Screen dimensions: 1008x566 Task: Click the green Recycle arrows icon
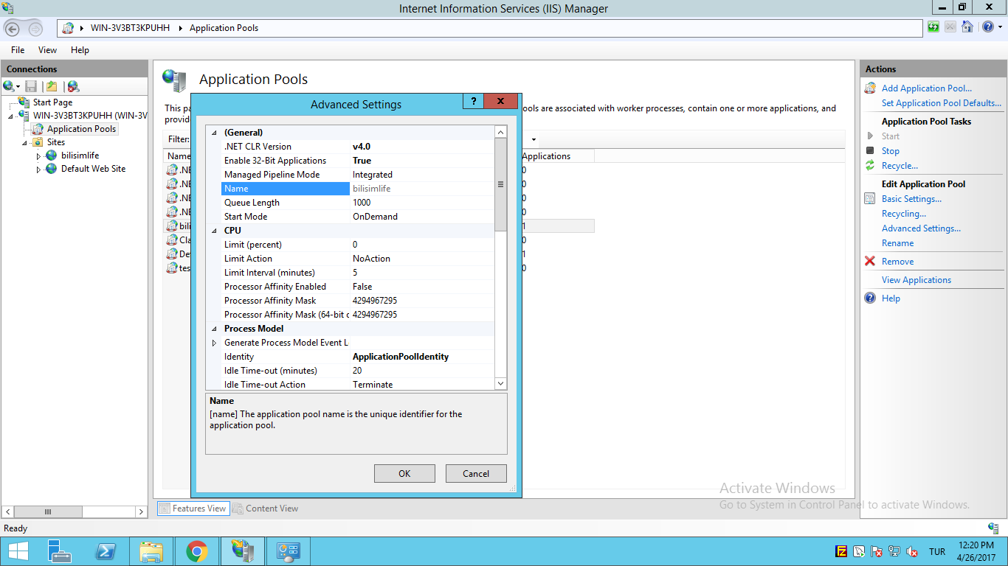click(x=870, y=166)
